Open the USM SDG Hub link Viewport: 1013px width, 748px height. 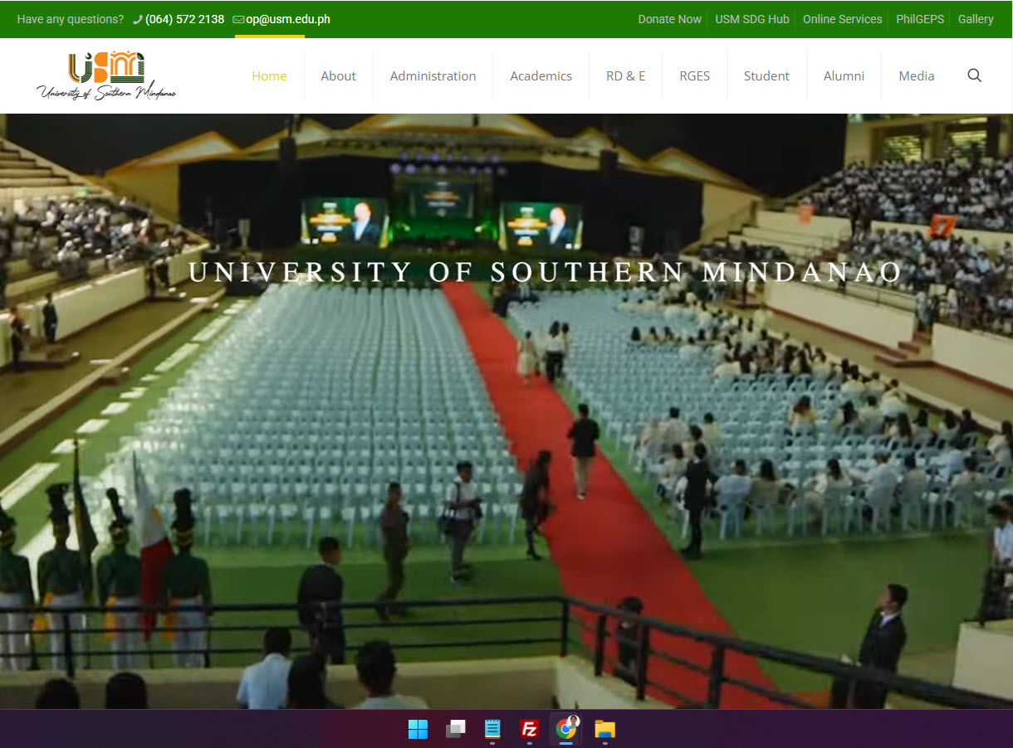pos(751,19)
